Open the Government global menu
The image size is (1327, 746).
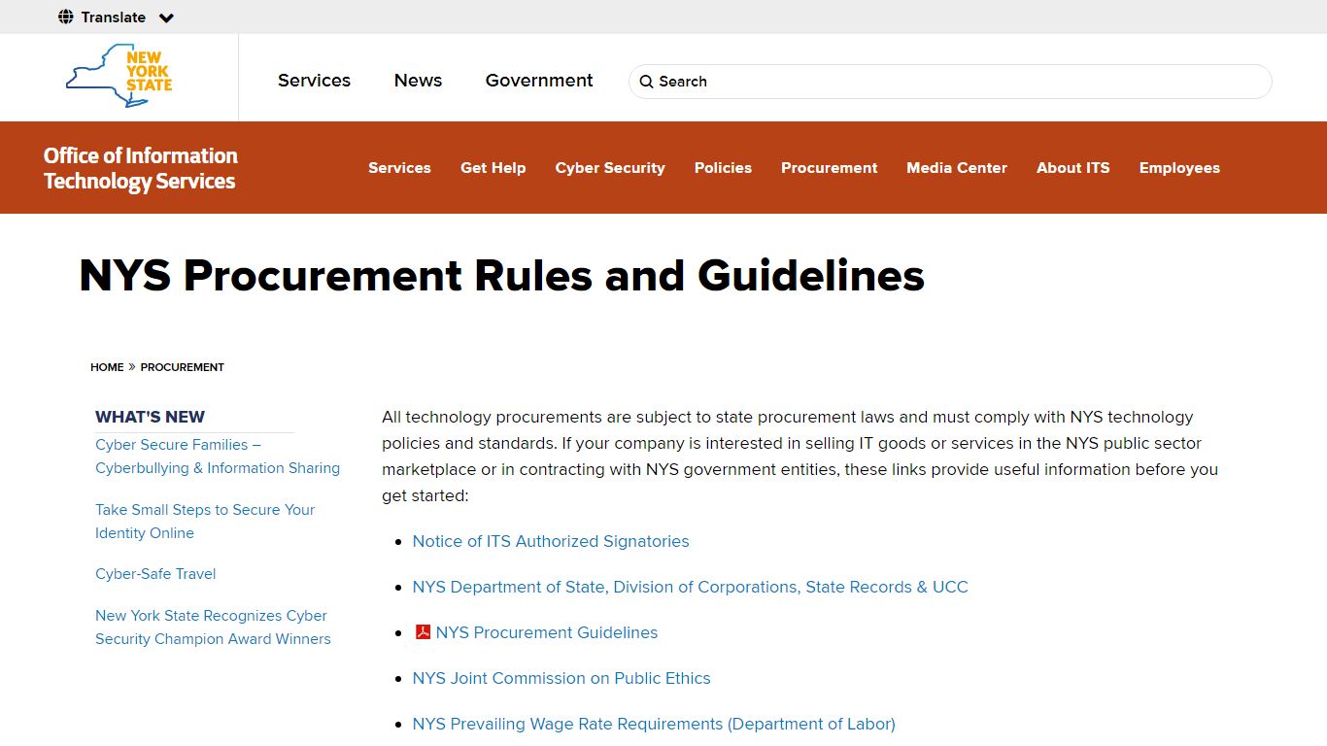[x=539, y=81]
